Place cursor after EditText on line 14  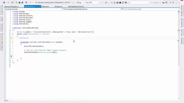(x=28, y=38)
